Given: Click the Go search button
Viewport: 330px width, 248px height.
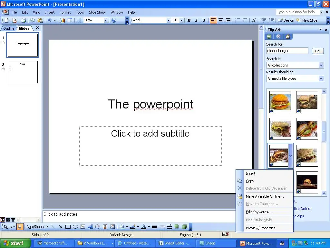Looking at the screenshot, I should tap(317, 51).
